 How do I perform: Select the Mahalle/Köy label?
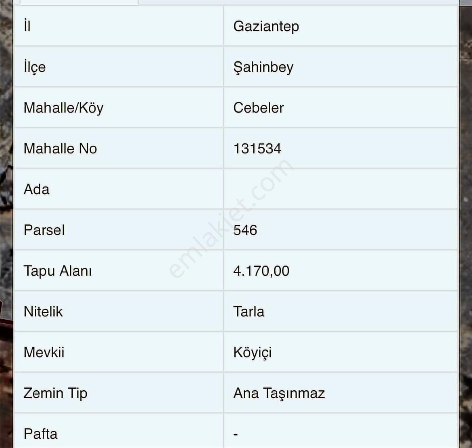tap(64, 108)
